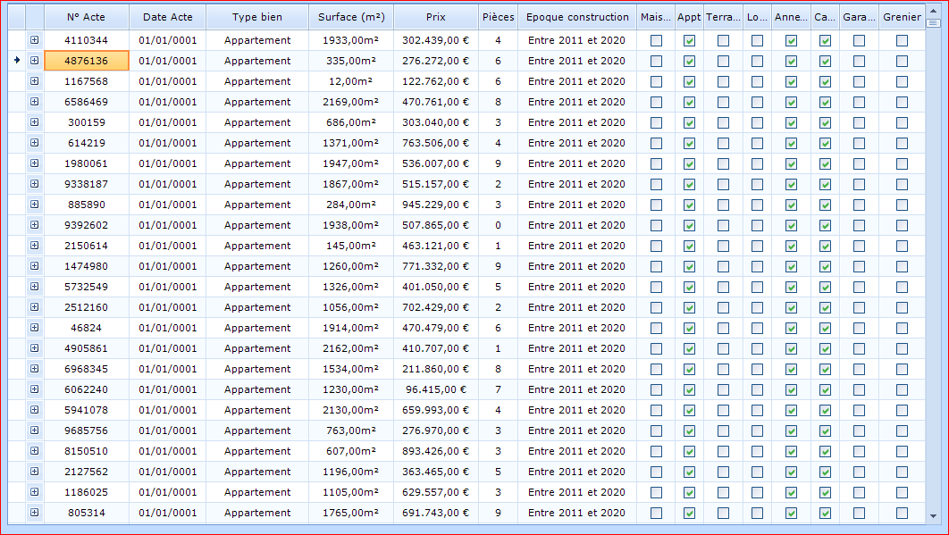The width and height of the screenshot is (949, 535).
Task: Select surface cell 2169,00m²
Action: coord(351,102)
